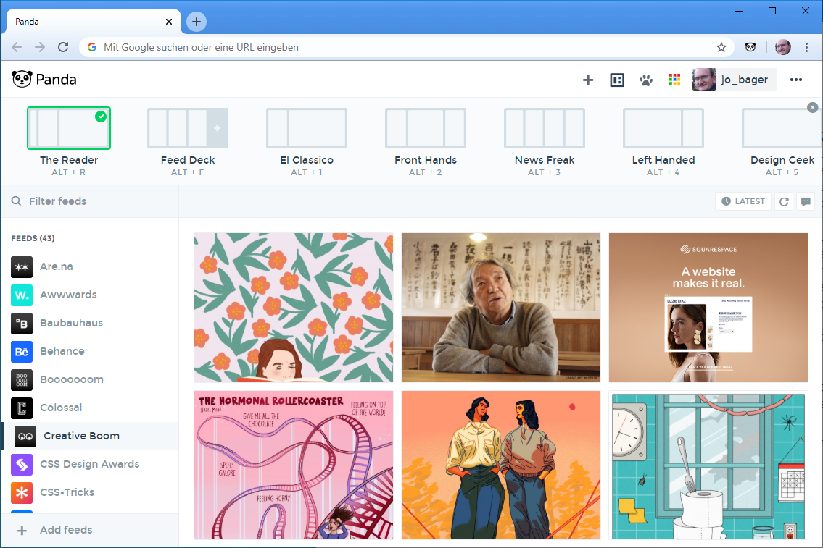
Task: Select the News Freak layout
Action: [x=545, y=129]
